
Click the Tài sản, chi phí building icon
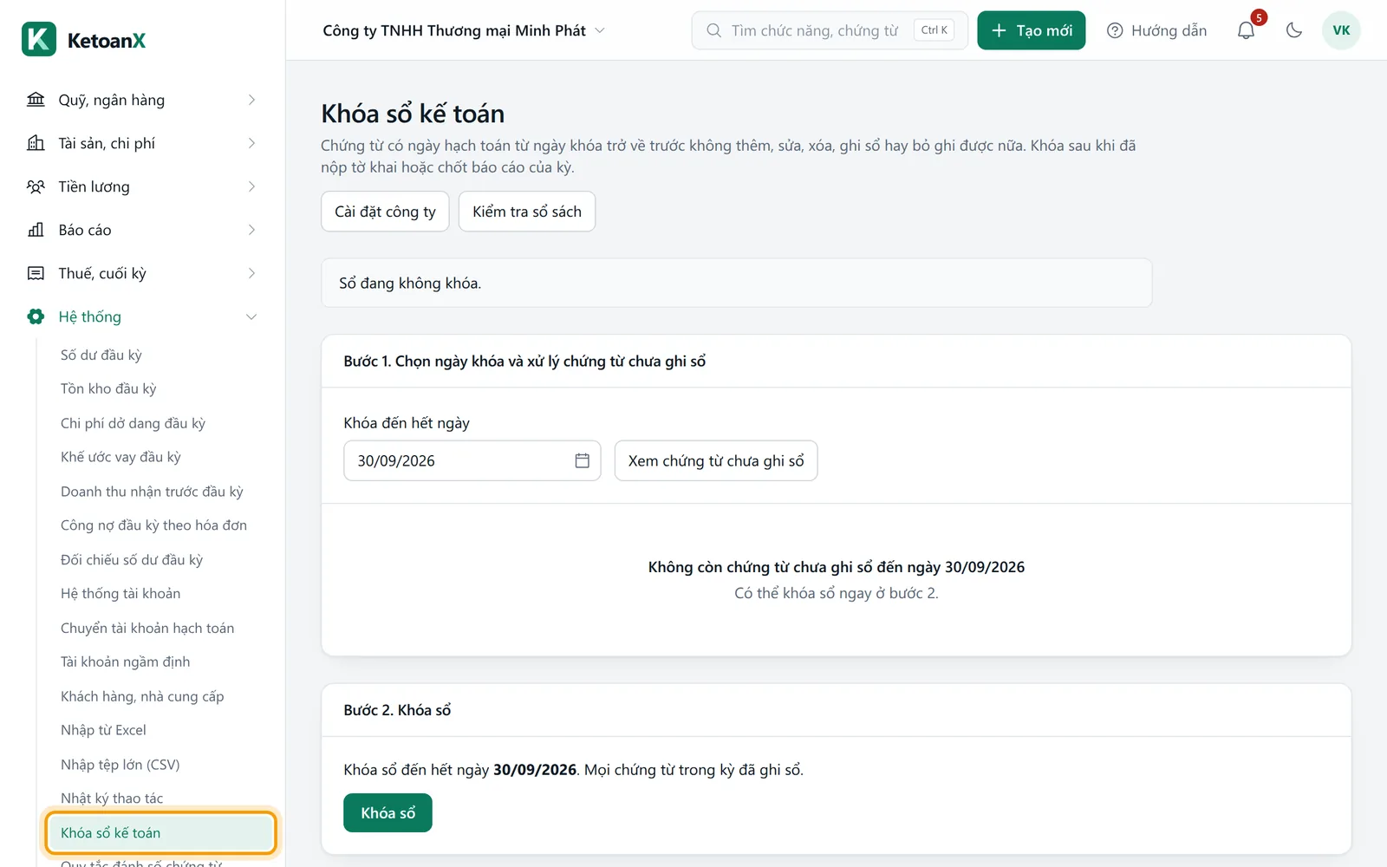[36, 143]
